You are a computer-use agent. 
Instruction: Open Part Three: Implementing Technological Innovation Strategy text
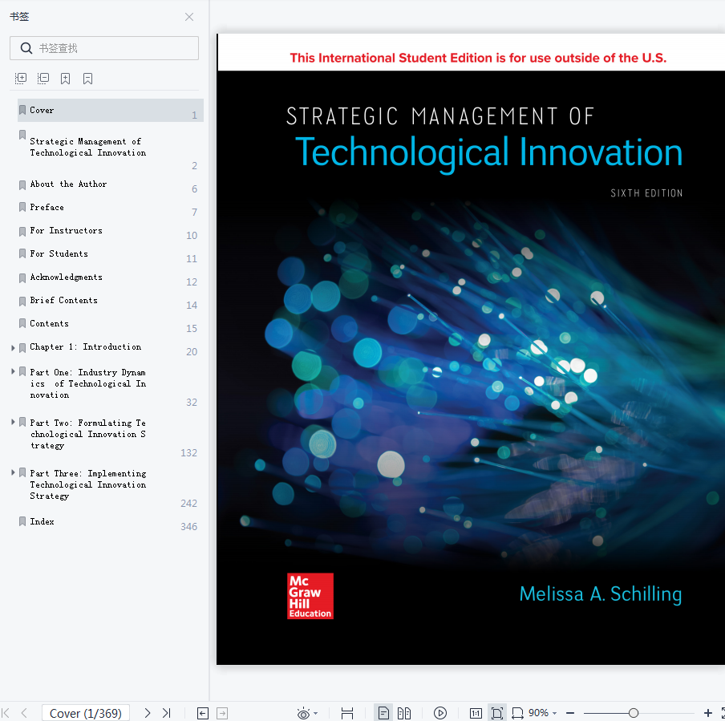(x=88, y=484)
